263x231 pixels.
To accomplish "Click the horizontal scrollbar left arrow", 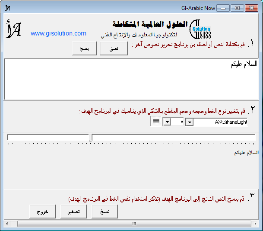I will click(8, 224).
